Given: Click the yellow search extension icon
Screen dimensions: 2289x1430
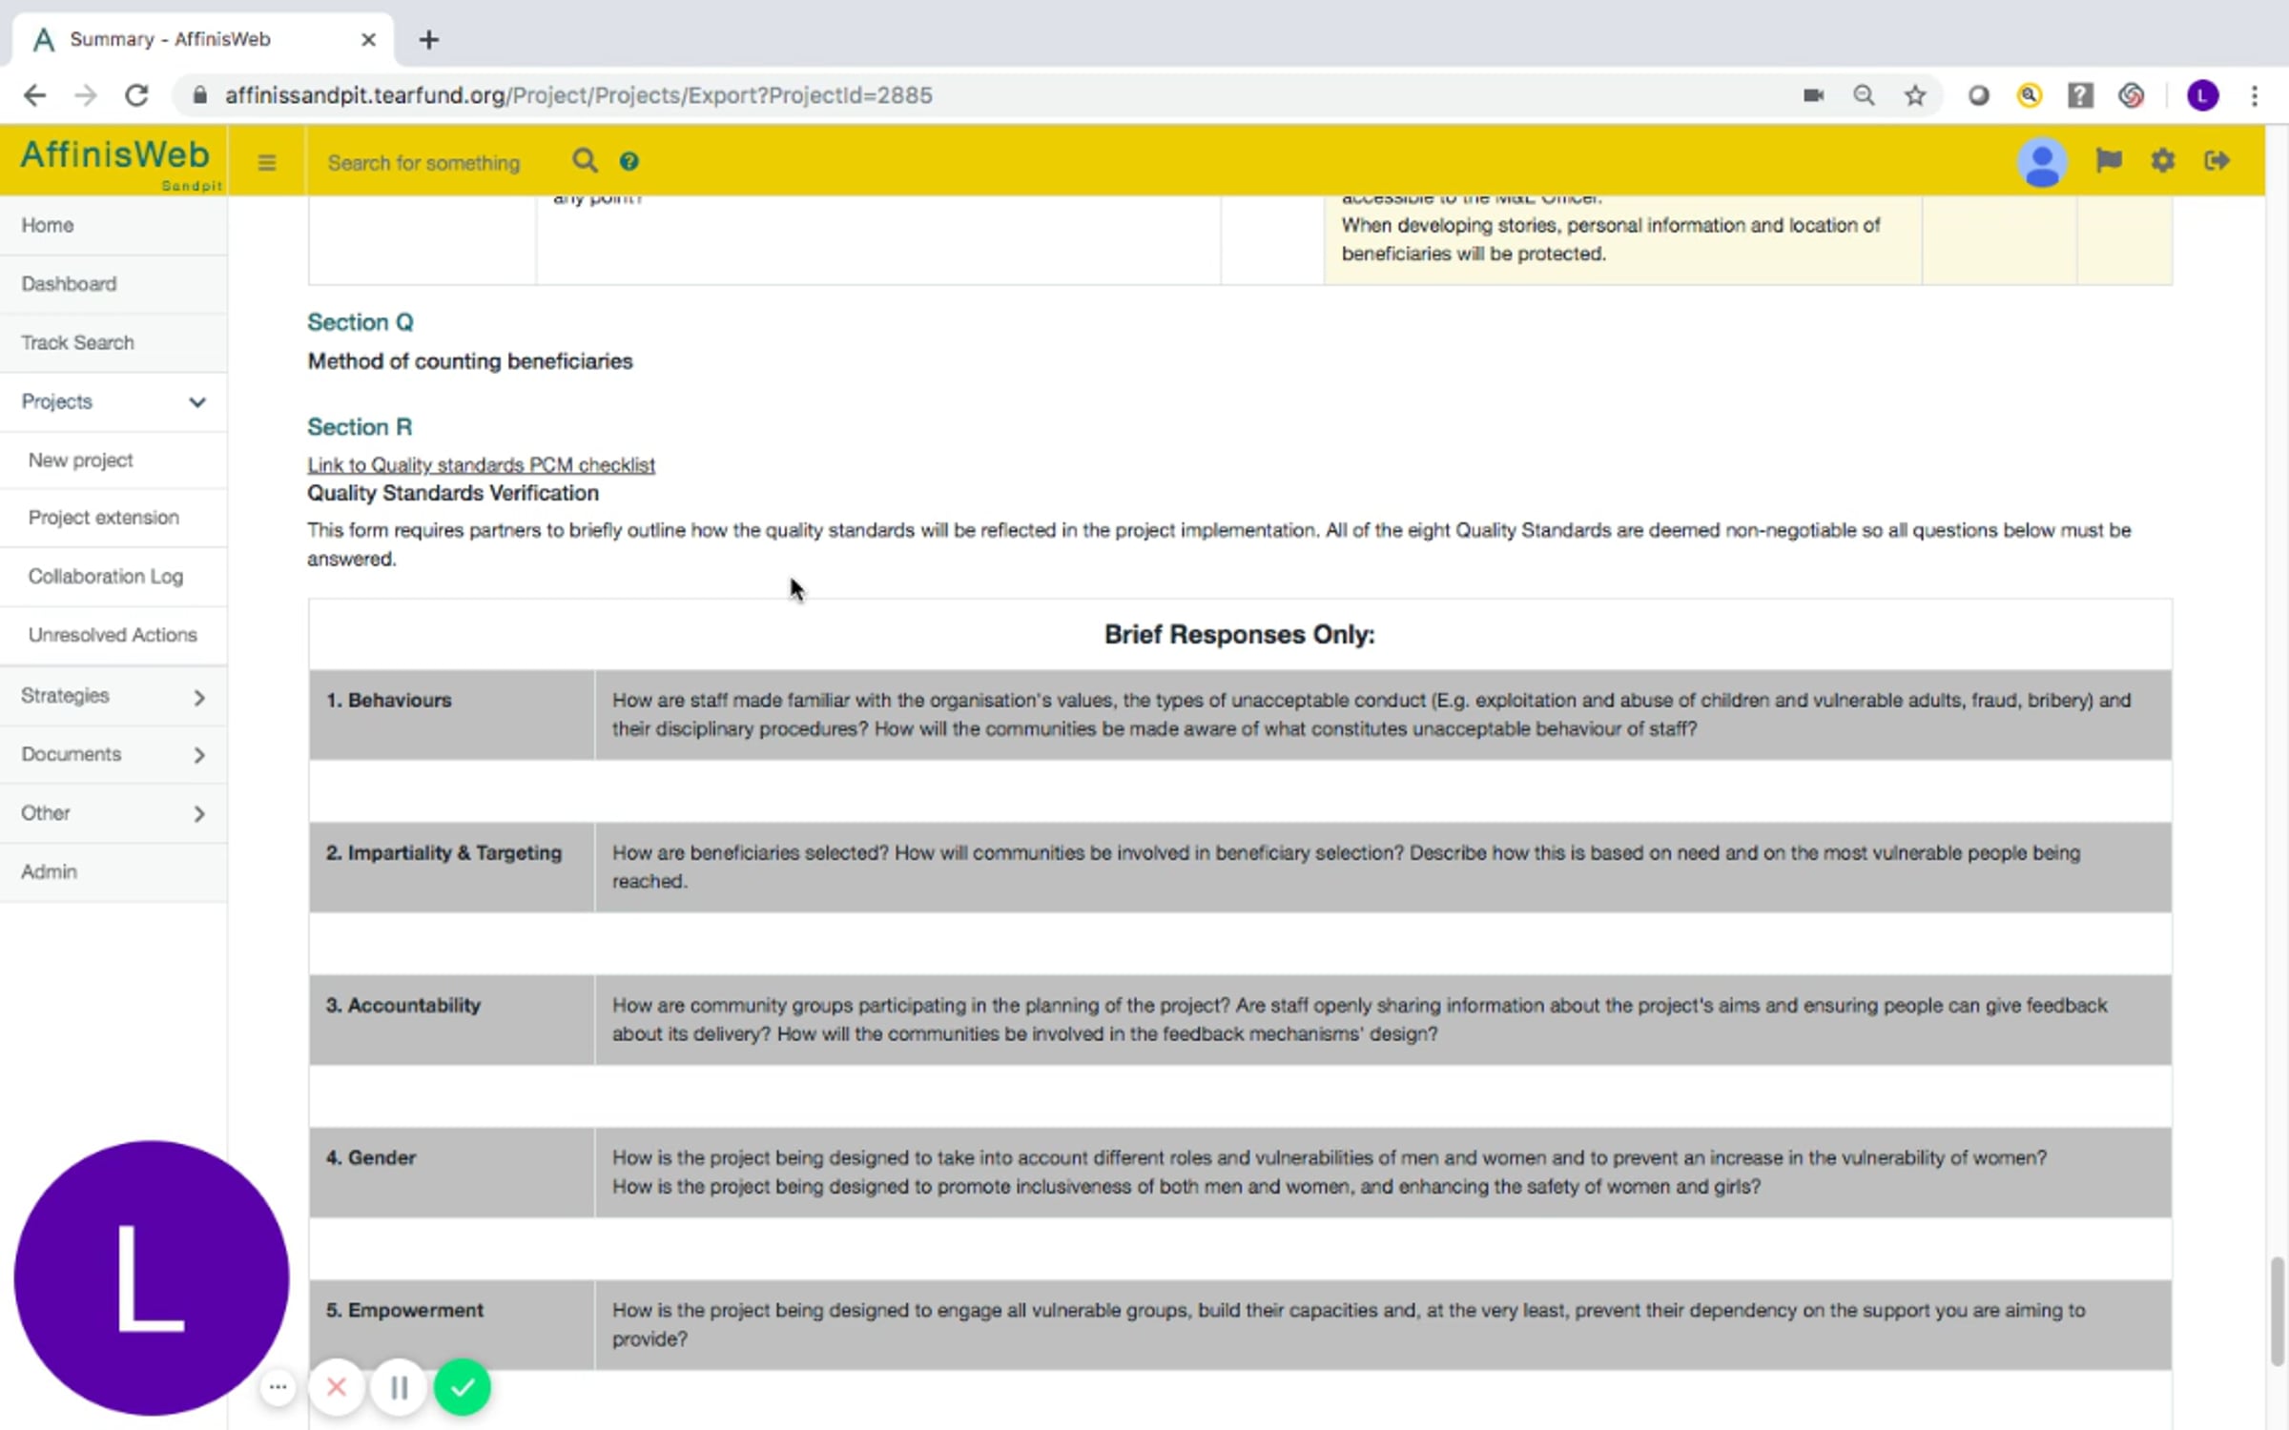Looking at the screenshot, I should point(2030,95).
